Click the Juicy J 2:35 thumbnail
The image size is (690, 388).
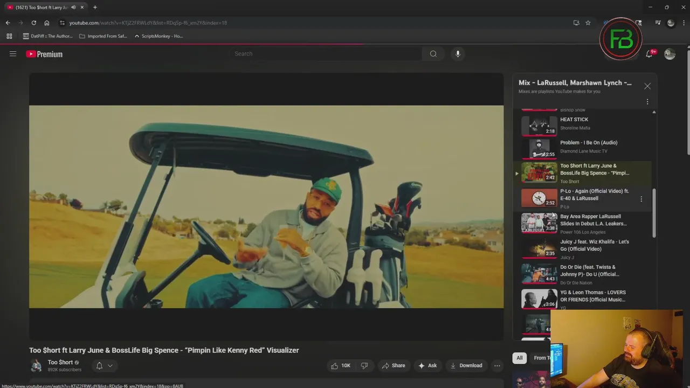pyautogui.click(x=539, y=248)
